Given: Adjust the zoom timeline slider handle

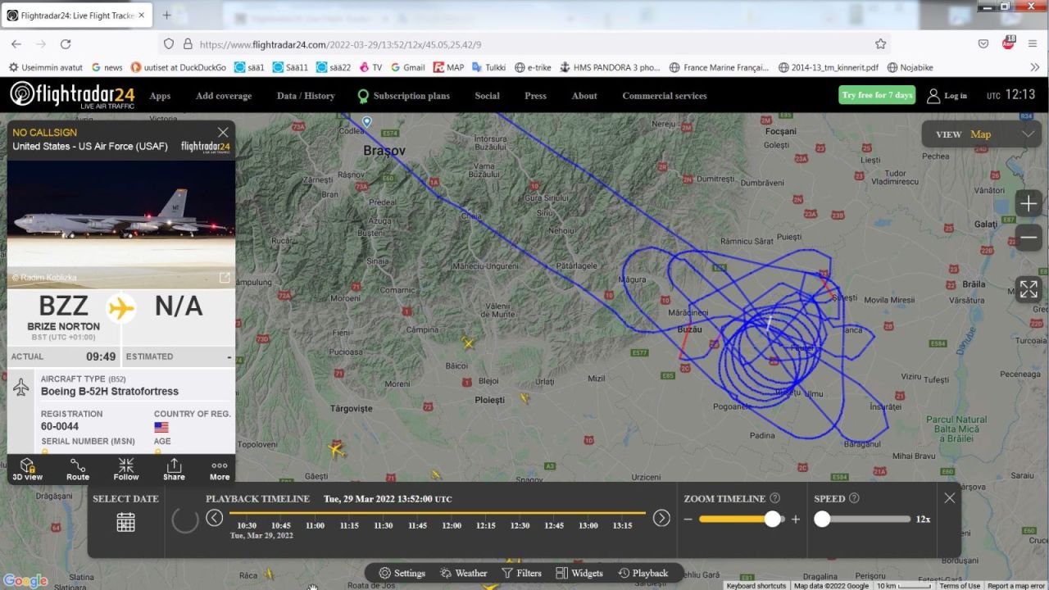Looking at the screenshot, I should coord(772,519).
